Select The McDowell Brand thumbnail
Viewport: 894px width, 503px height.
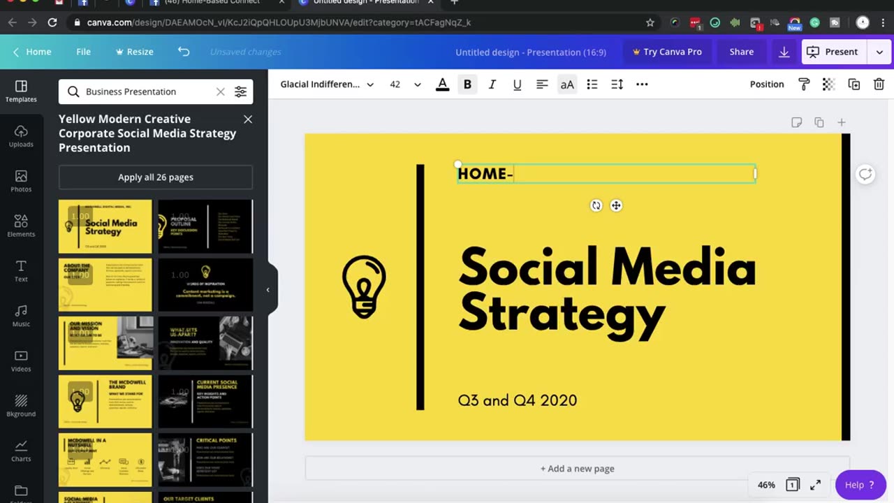105,401
